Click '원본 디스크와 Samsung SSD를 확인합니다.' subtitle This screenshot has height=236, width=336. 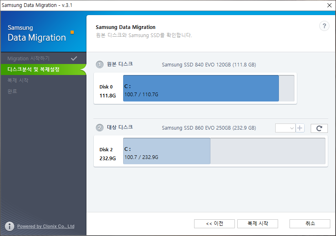point(144,35)
